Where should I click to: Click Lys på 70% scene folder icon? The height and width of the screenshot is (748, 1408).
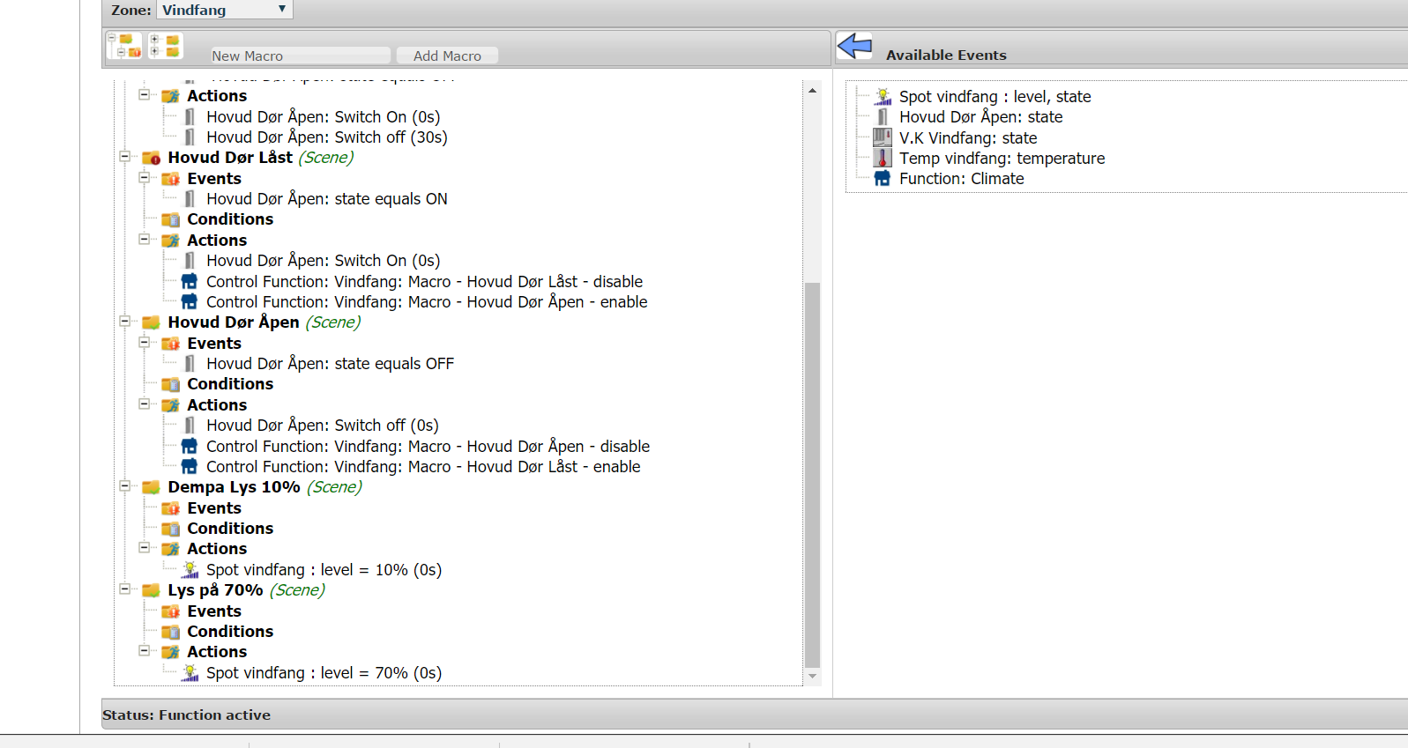click(x=151, y=590)
